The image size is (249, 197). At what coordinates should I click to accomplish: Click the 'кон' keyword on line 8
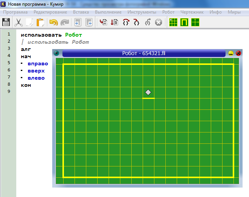[x=26, y=85]
